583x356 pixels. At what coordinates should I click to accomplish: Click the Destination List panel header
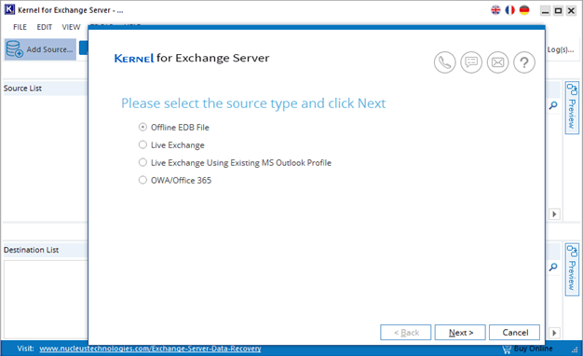click(x=45, y=250)
